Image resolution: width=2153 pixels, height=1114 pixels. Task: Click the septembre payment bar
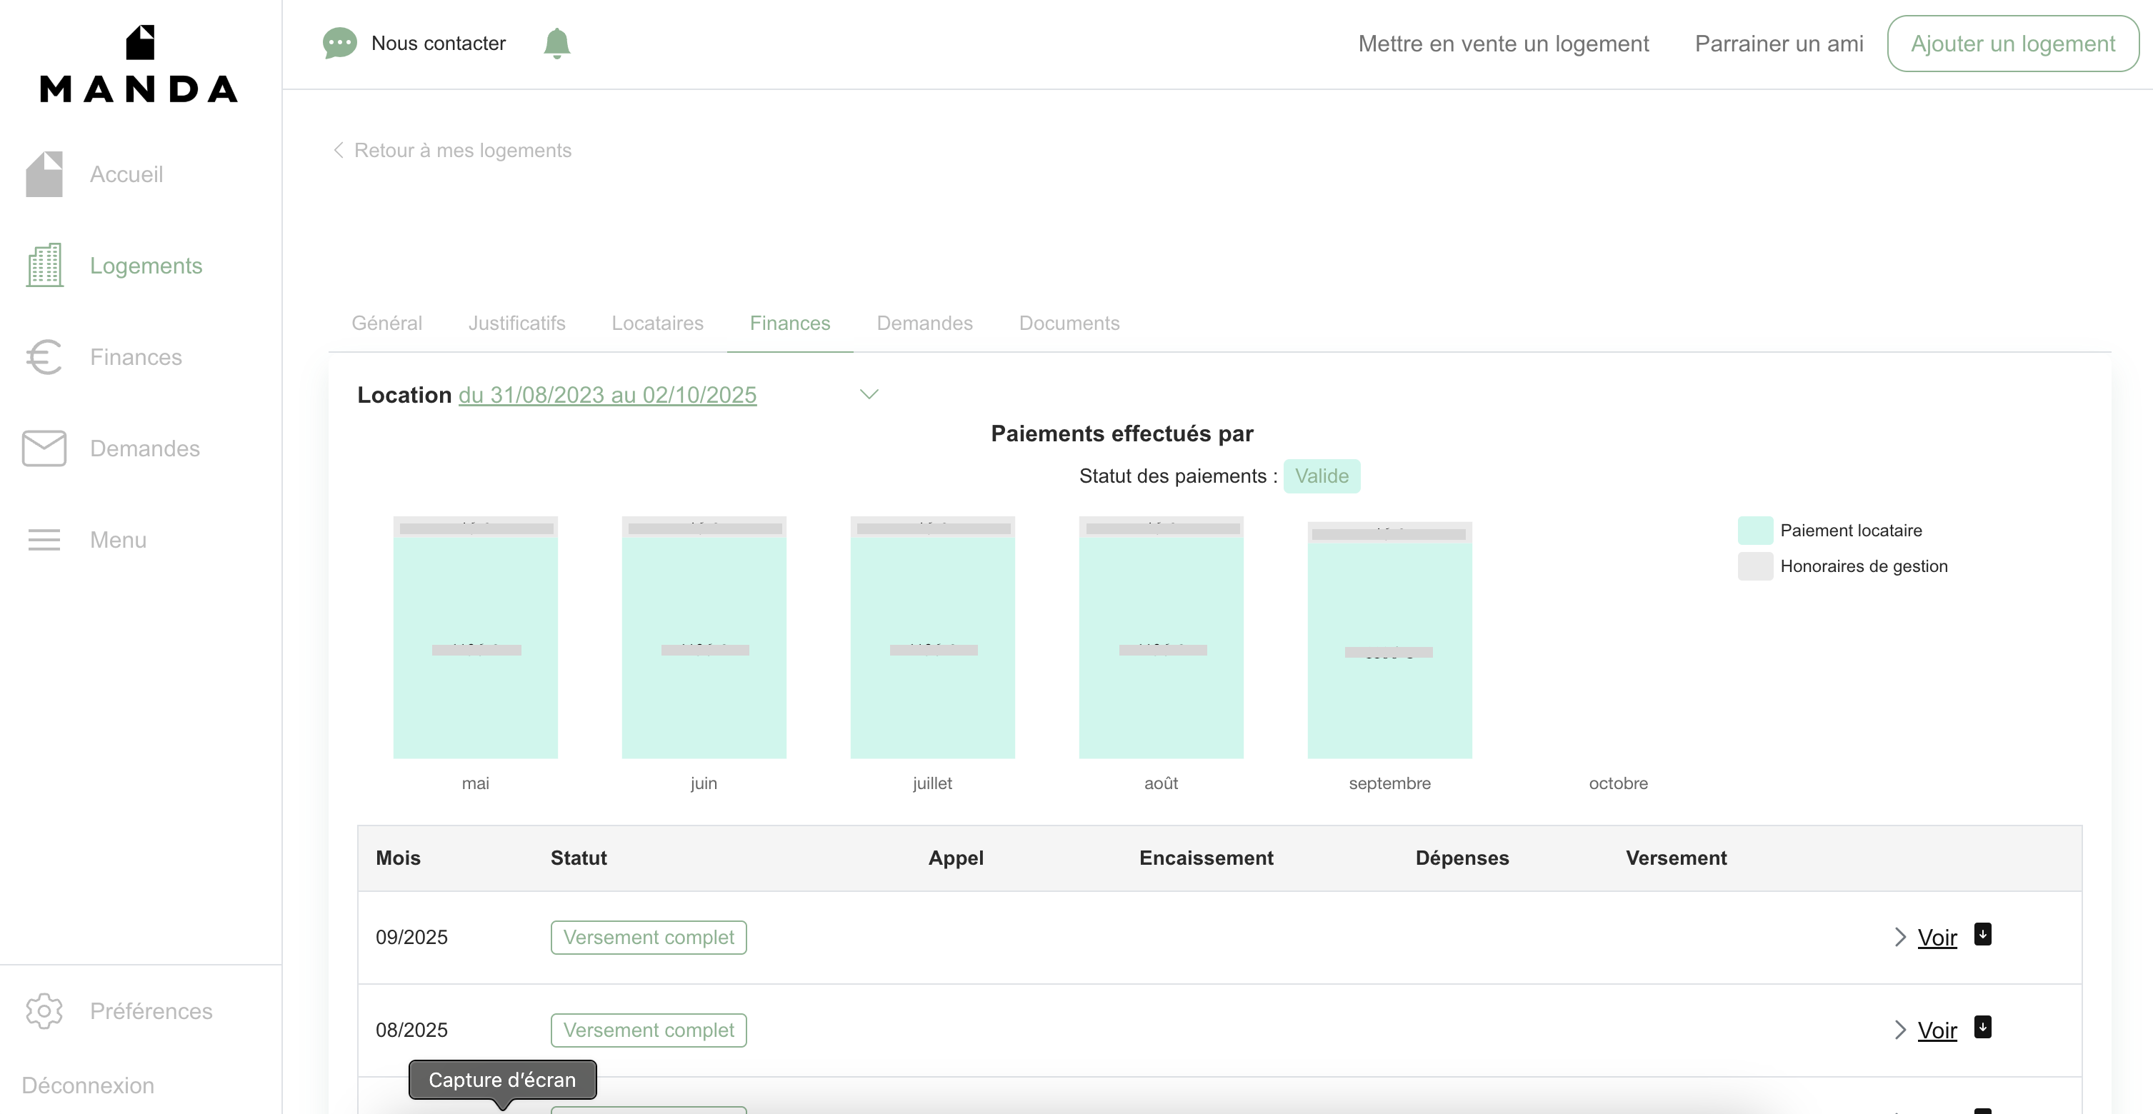pos(1389,640)
